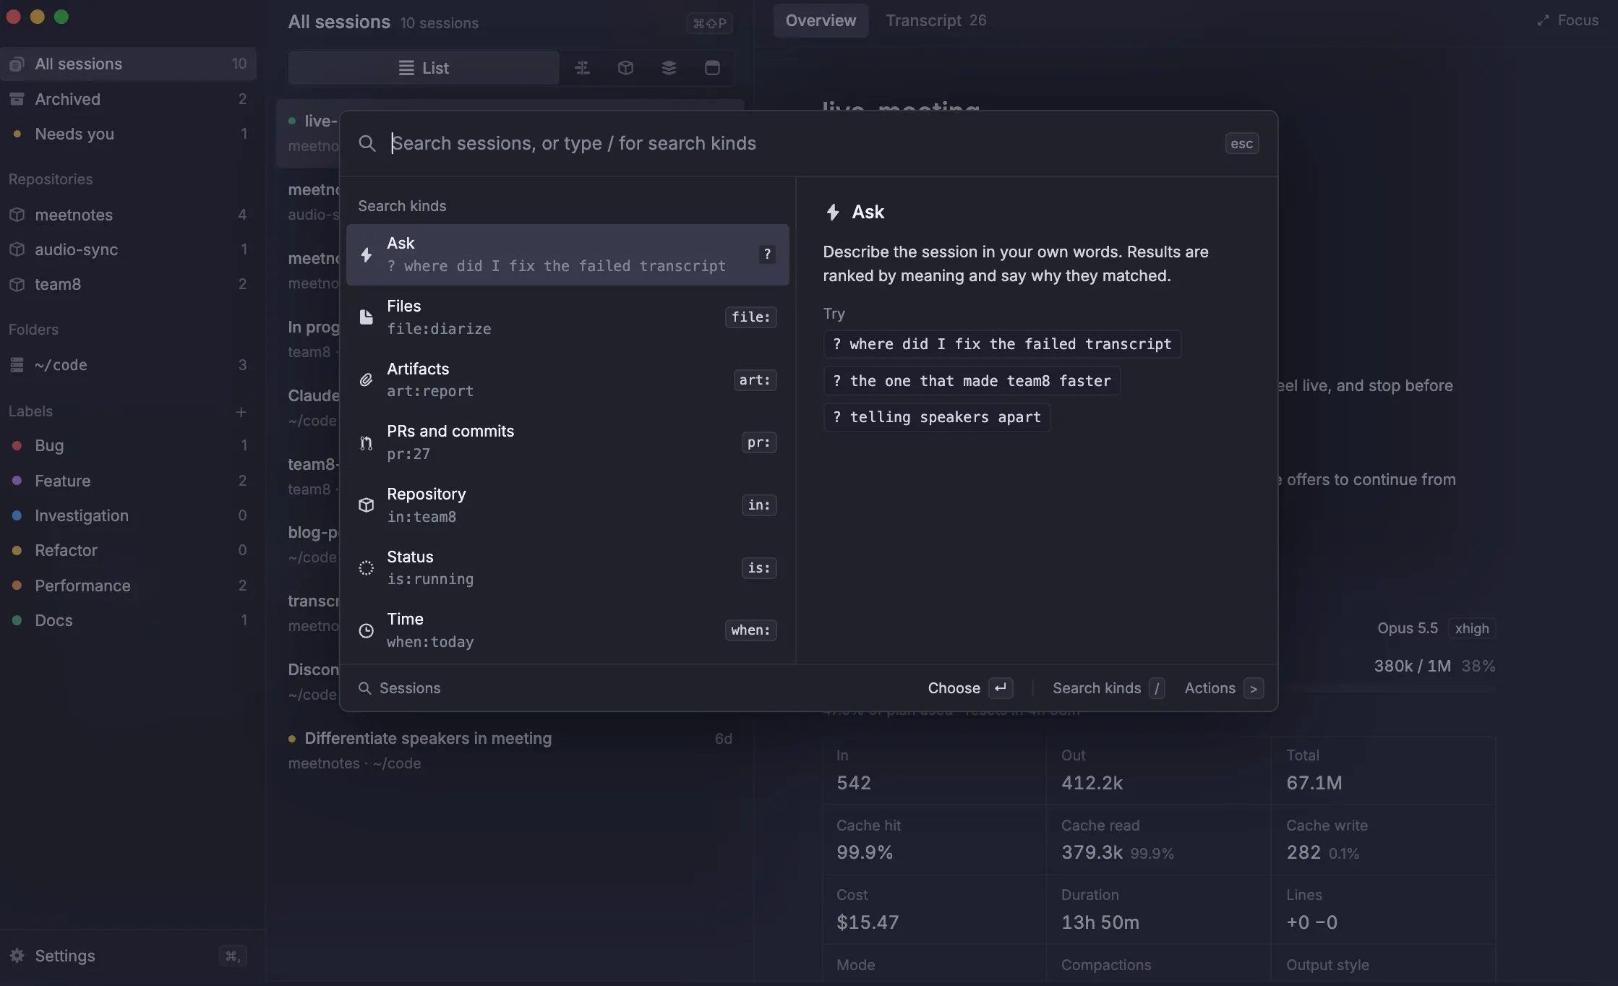Filter by the Docs label

pyautogui.click(x=128, y=620)
